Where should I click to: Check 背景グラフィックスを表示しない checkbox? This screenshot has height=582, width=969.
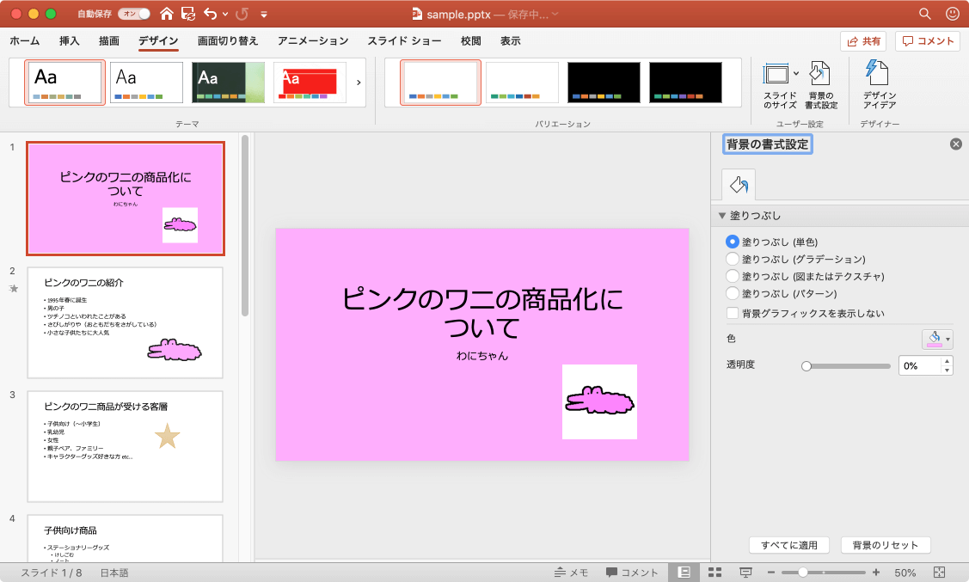pos(733,313)
